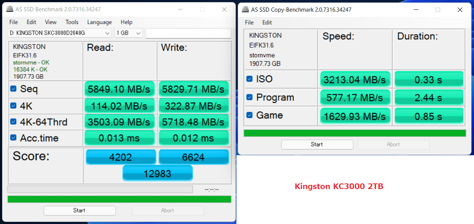Select the ISO duration 0.33 s

(429, 79)
